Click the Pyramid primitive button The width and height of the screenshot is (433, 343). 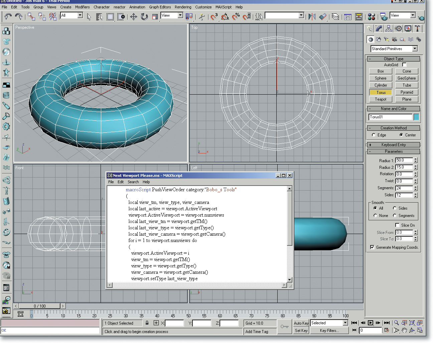(407, 92)
